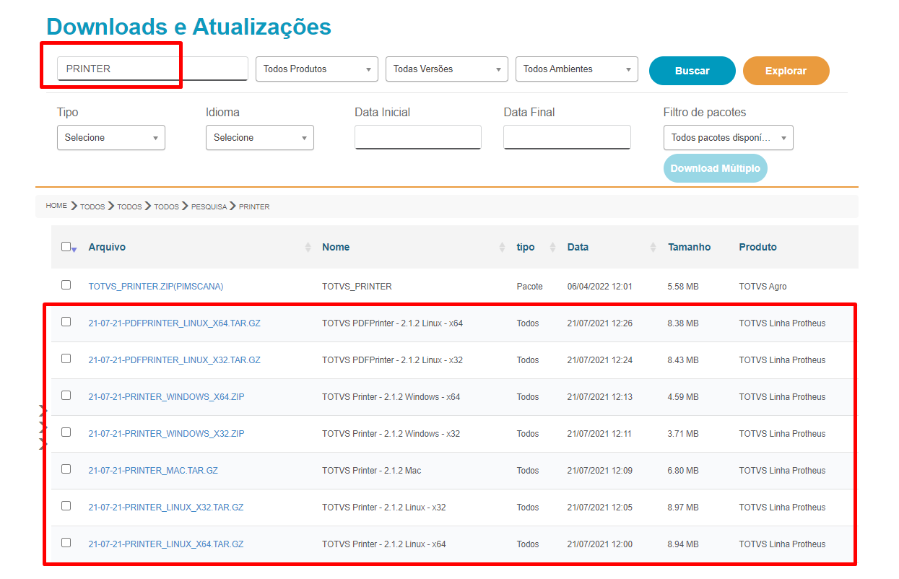Click the Tamanho column header
Screen dimensions: 899x579
[x=689, y=247]
